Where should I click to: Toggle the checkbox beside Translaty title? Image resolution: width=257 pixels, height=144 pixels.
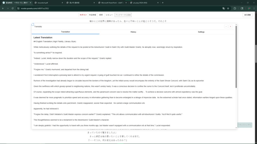coord(33,24)
